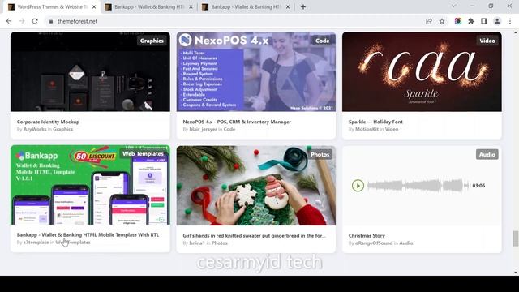Visit author a7template profile
This screenshot has width=519, height=292.
point(36,243)
